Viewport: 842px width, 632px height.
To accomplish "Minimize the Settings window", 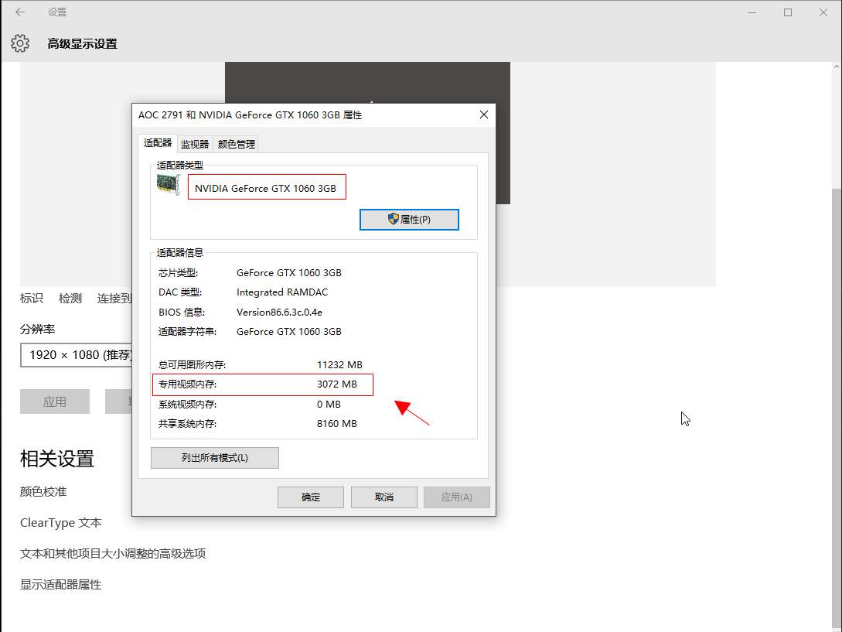I will tap(752, 12).
